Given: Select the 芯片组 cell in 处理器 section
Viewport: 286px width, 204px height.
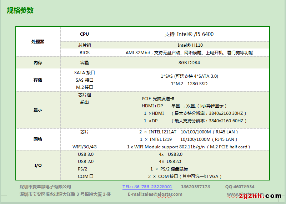Looking at the screenshot, I should [x=85, y=45].
